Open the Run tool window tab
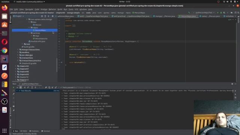The image size is (240, 135). tap(15, 131)
